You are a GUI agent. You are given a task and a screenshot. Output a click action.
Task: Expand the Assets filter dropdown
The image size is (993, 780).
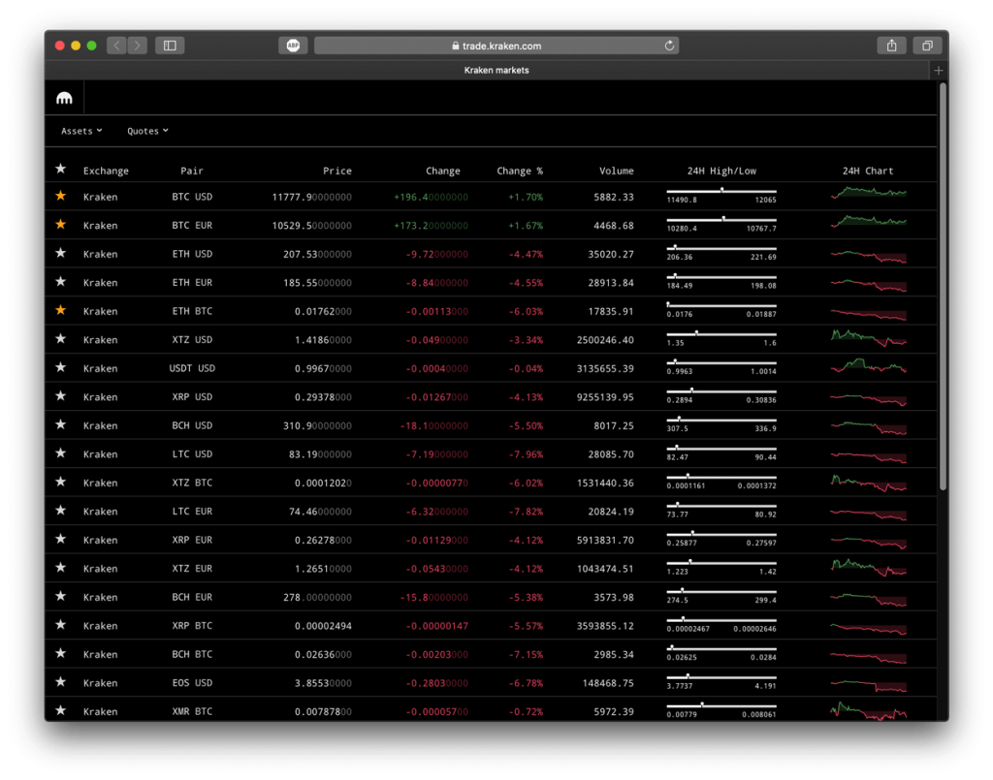tap(81, 131)
